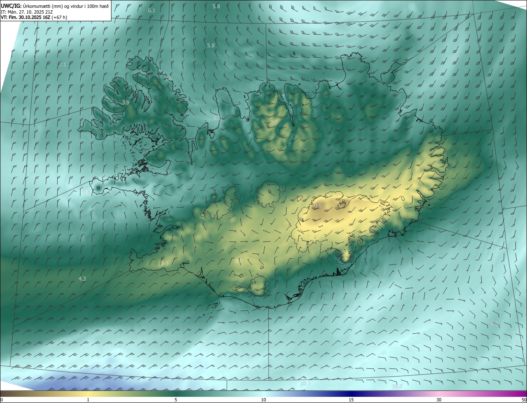527x403 pixels.
Task: Click the 6.1 value label on the map
Action: (x=152, y=10)
